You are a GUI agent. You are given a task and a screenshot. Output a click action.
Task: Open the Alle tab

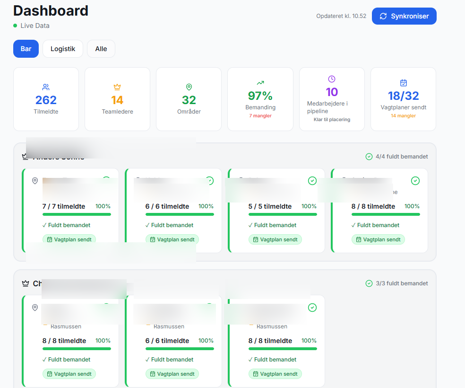pos(101,49)
